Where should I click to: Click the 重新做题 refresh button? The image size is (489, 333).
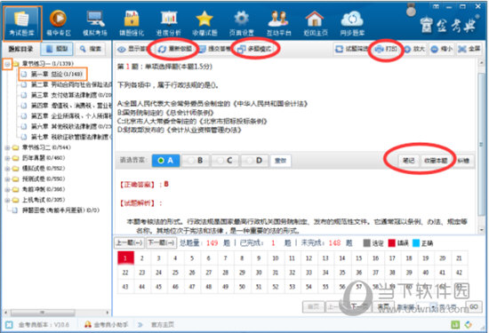point(174,49)
